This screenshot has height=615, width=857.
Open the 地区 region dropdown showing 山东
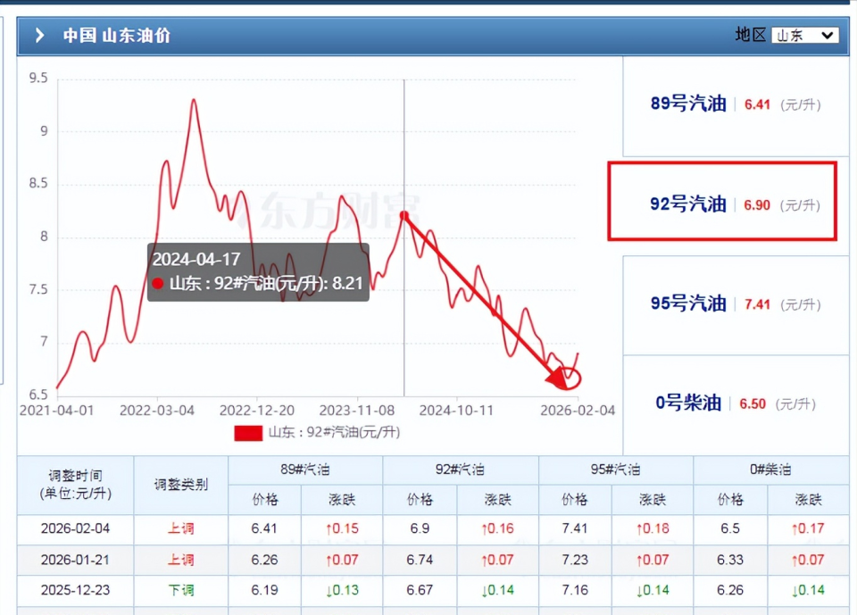(x=804, y=36)
